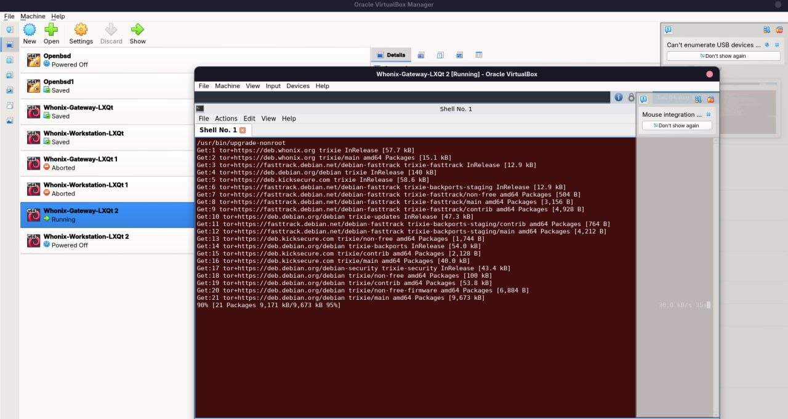Dismiss USB devices notification close icon
Viewport: 788px width, 419px height.
pos(776,45)
